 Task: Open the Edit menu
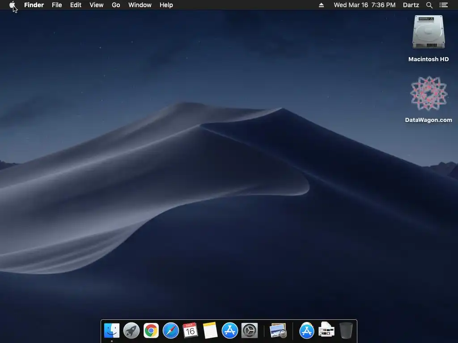coord(76,5)
